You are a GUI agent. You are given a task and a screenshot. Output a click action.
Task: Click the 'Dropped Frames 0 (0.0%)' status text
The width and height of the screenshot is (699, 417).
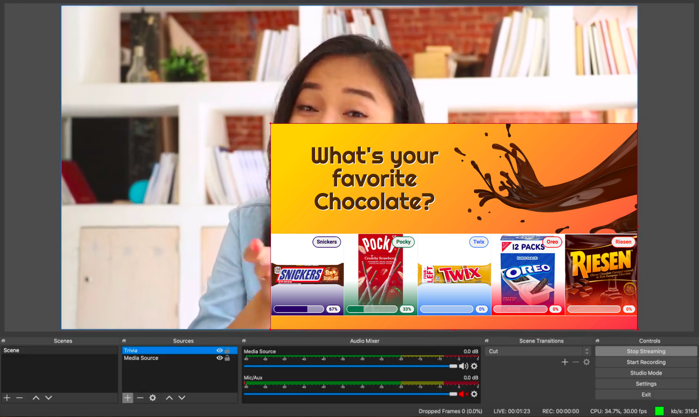pyautogui.click(x=450, y=411)
